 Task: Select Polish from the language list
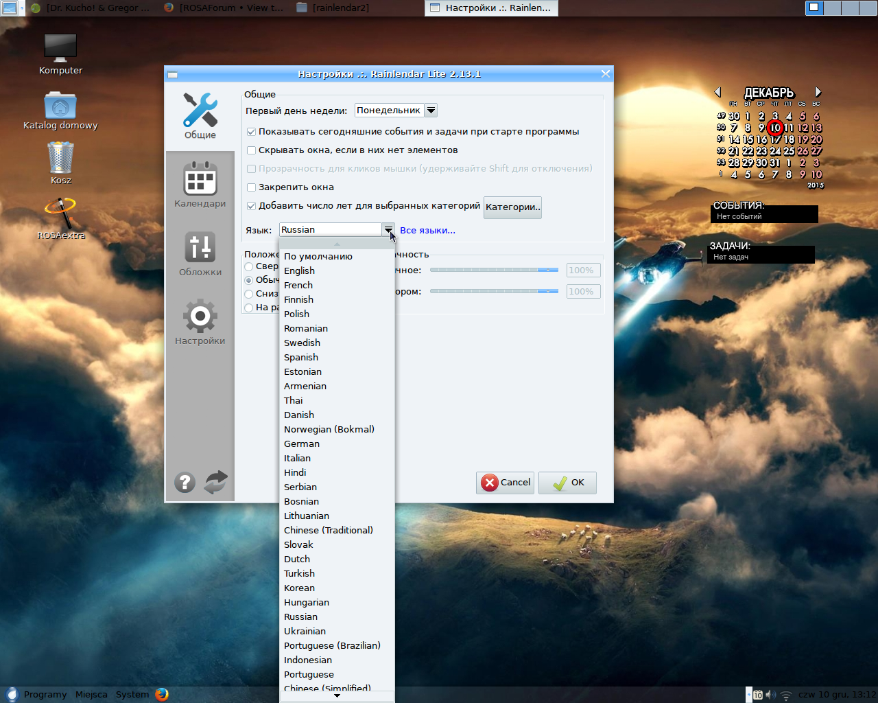coord(296,314)
